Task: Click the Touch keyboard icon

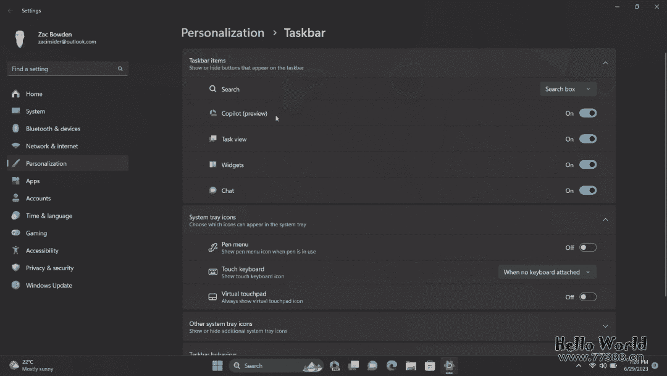Action: [212, 272]
